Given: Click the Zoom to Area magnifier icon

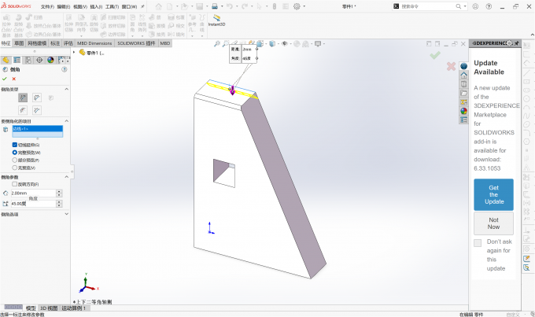Looking at the screenshot, I should point(226,44).
